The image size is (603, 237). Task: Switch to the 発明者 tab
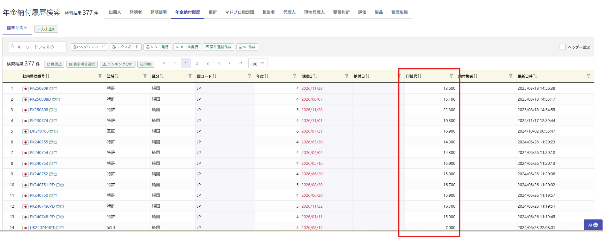[135, 12]
